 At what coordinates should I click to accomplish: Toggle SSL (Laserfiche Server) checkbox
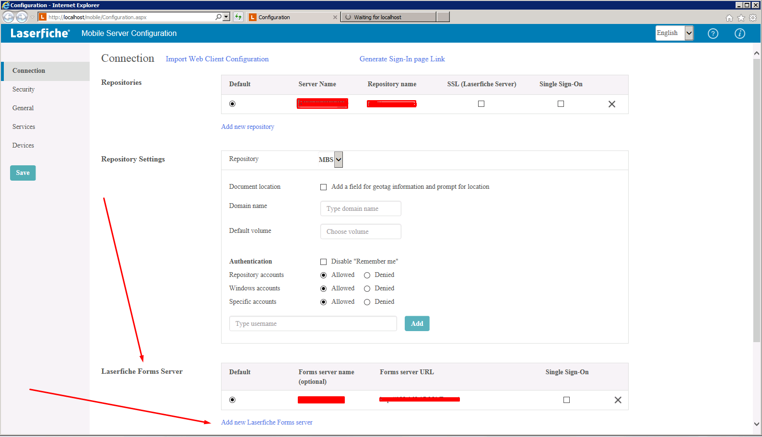click(x=481, y=104)
